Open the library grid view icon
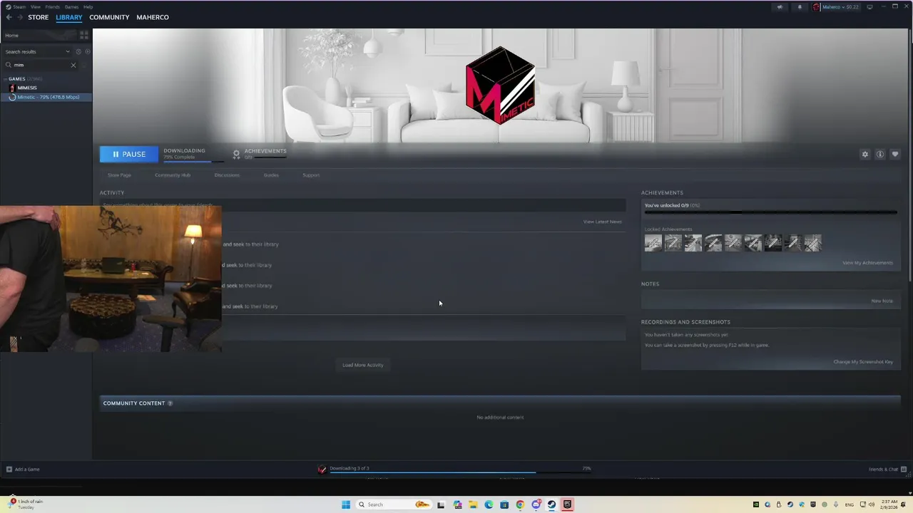 (x=83, y=35)
